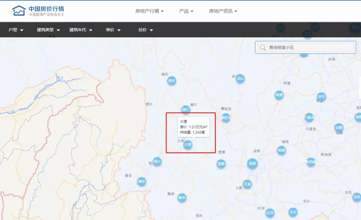Click the 保山 map marker
The width and height of the screenshot is (361, 220).
(x=157, y=162)
